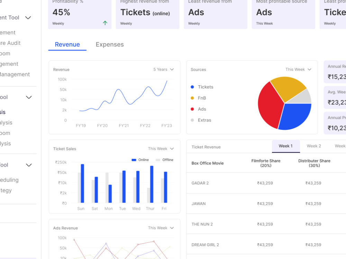This screenshot has width=346, height=259.
Task: Open the 'gement' sidebar item
Action: 9,64
